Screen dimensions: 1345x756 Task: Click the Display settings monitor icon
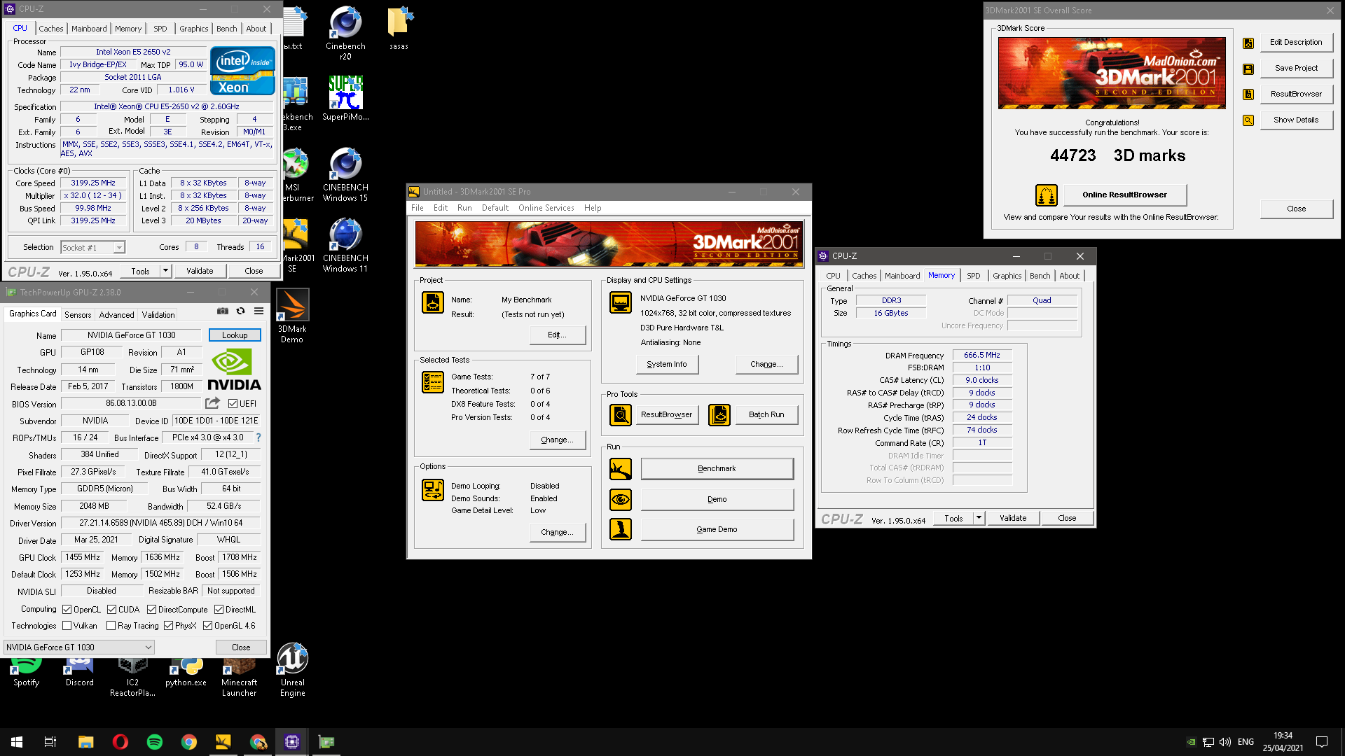coord(621,302)
